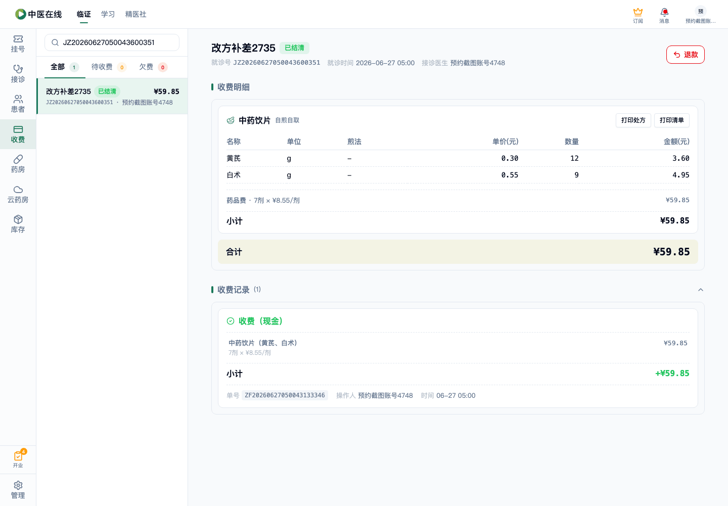Click the 自煎自取 label
Image resolution: width=728 pixels, height=506 pixels.
point(287,120)
